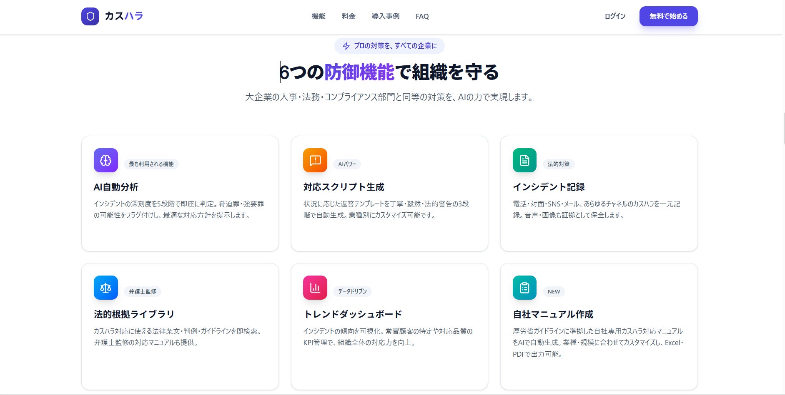The width and height of the screenshot is (785, 395).
Task: Click the lightning bolt icon in the badge
Action: [x=346, y=46]
